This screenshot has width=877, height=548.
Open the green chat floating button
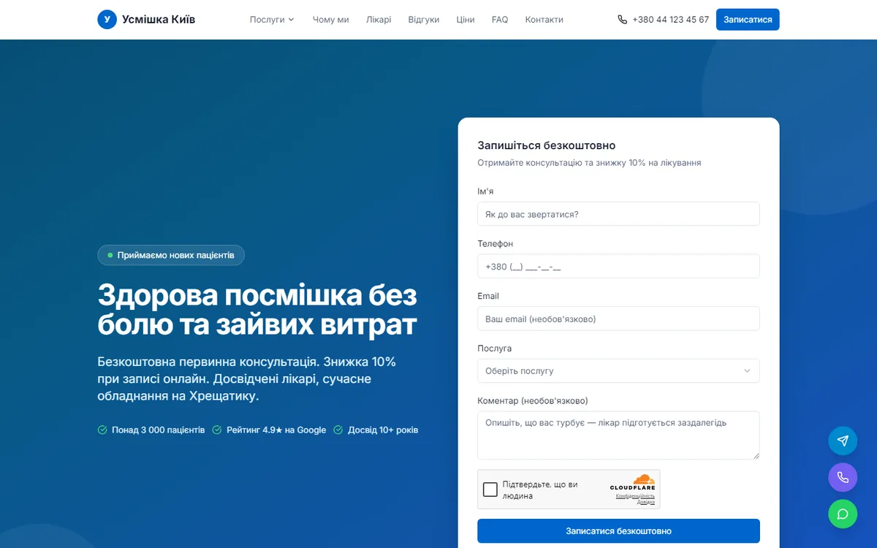click(x=843, y=514)
